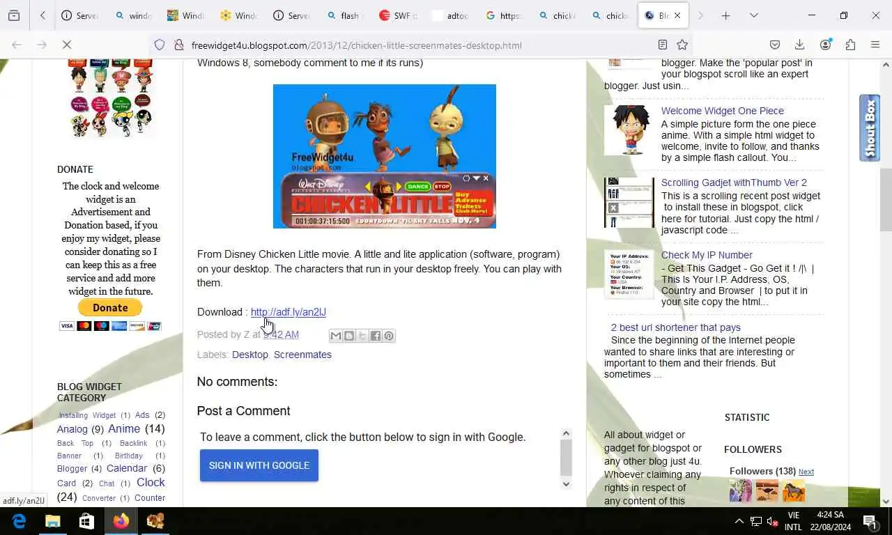Open the Shout Box side tab
This screenshot has width=892, height=535.
point(870,128)
